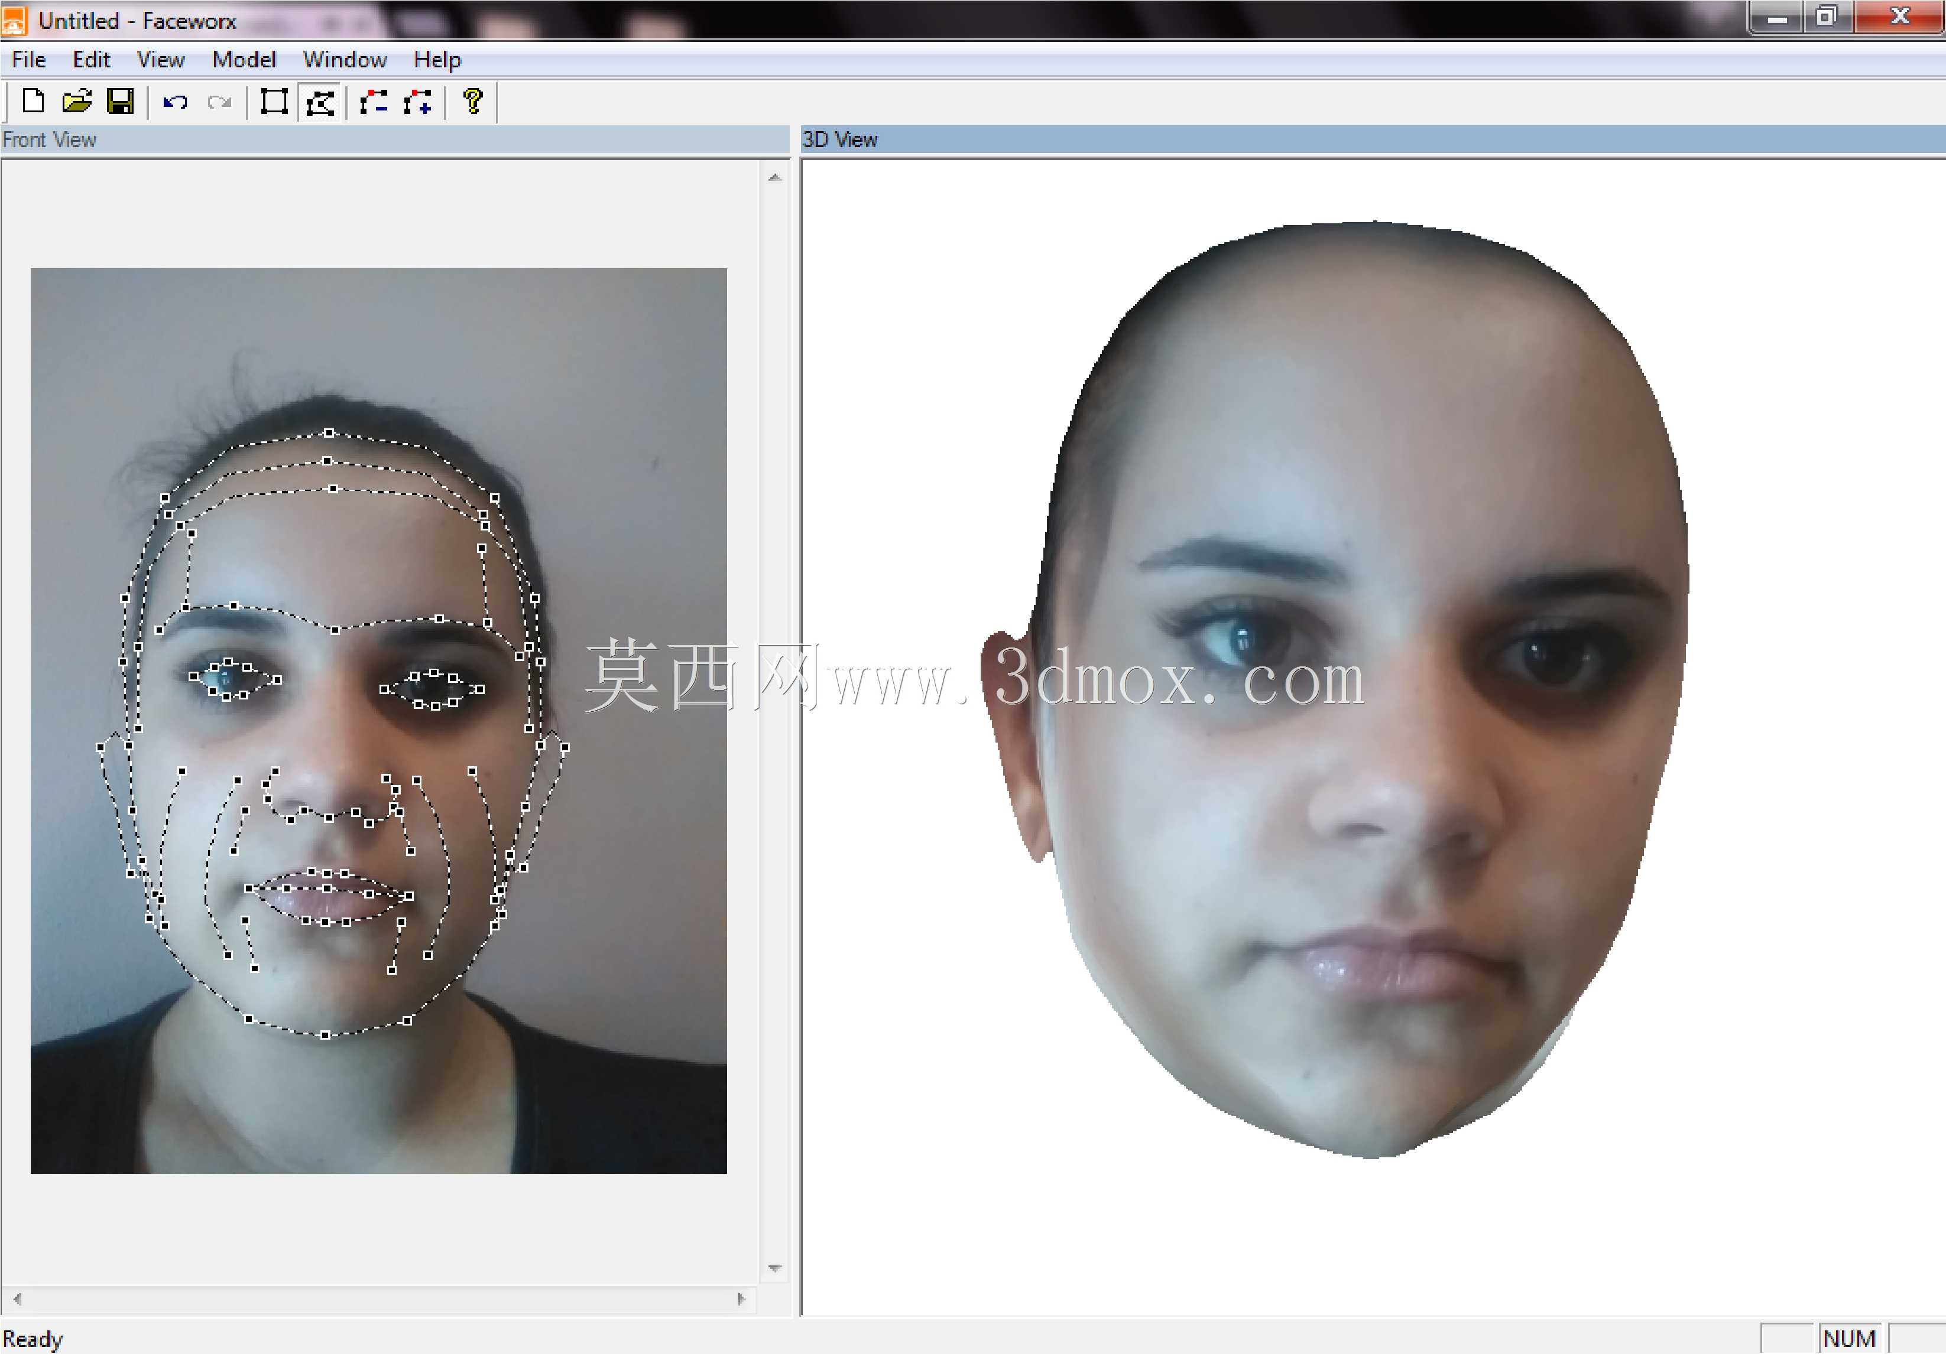Open help with yellow question mark
1946x1354 pixels.
click(x=473, y=102)
